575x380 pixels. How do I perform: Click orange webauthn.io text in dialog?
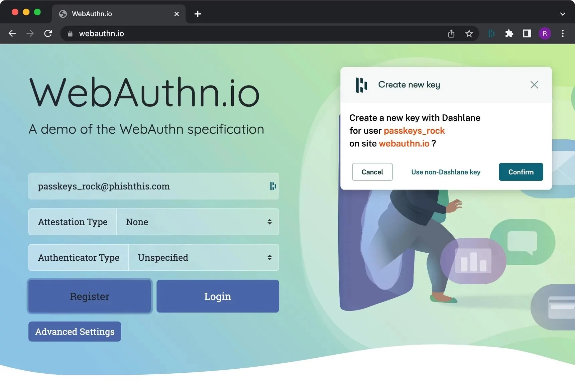point(404,143)
